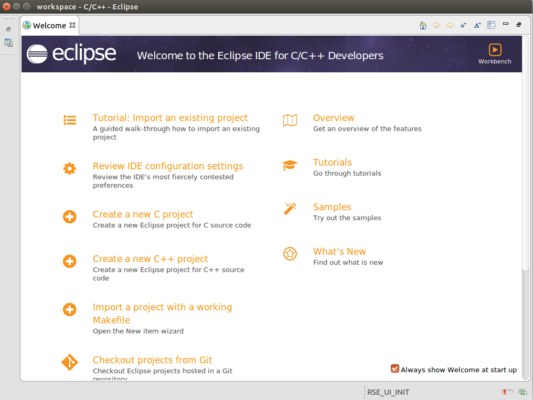Select the Welcome tab

point(49,26)
